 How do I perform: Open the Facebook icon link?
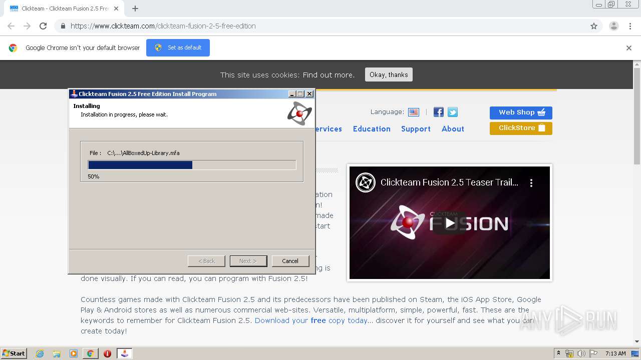click(x=439, y=112)
